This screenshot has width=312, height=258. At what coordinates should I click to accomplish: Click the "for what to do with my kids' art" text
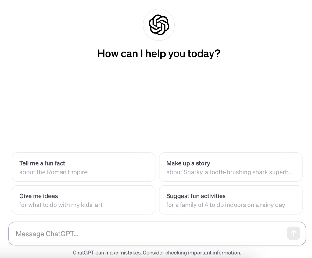coord(61,205)
